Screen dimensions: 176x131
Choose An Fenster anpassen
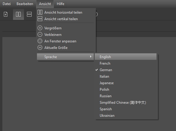pyautogui.click(x=65, y=41)
